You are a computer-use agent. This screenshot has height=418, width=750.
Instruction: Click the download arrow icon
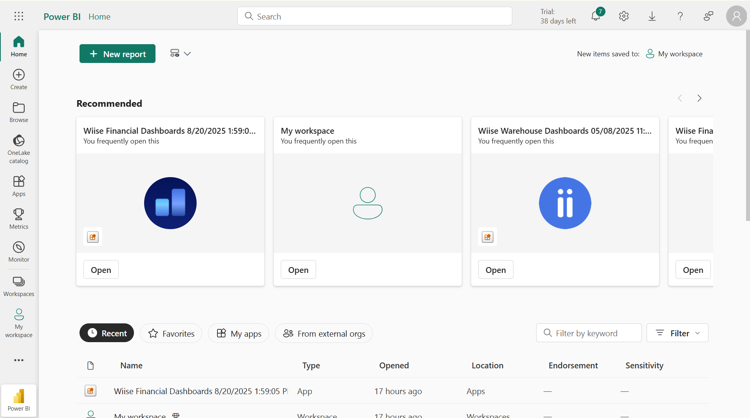coord(652,16)
